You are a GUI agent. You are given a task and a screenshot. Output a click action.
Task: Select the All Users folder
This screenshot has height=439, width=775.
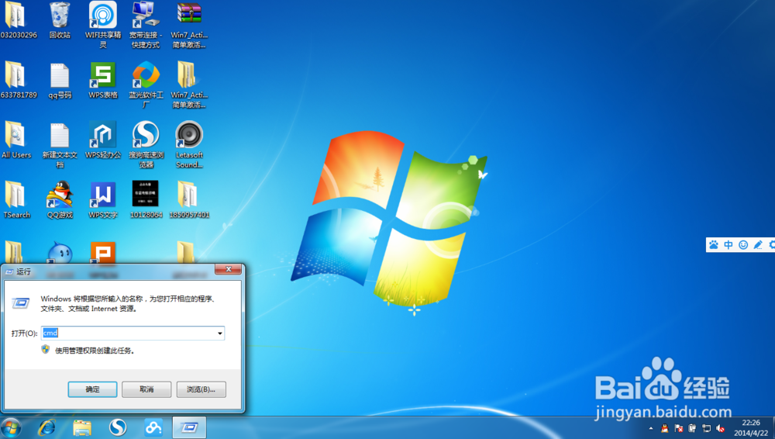tap(16, 140)
